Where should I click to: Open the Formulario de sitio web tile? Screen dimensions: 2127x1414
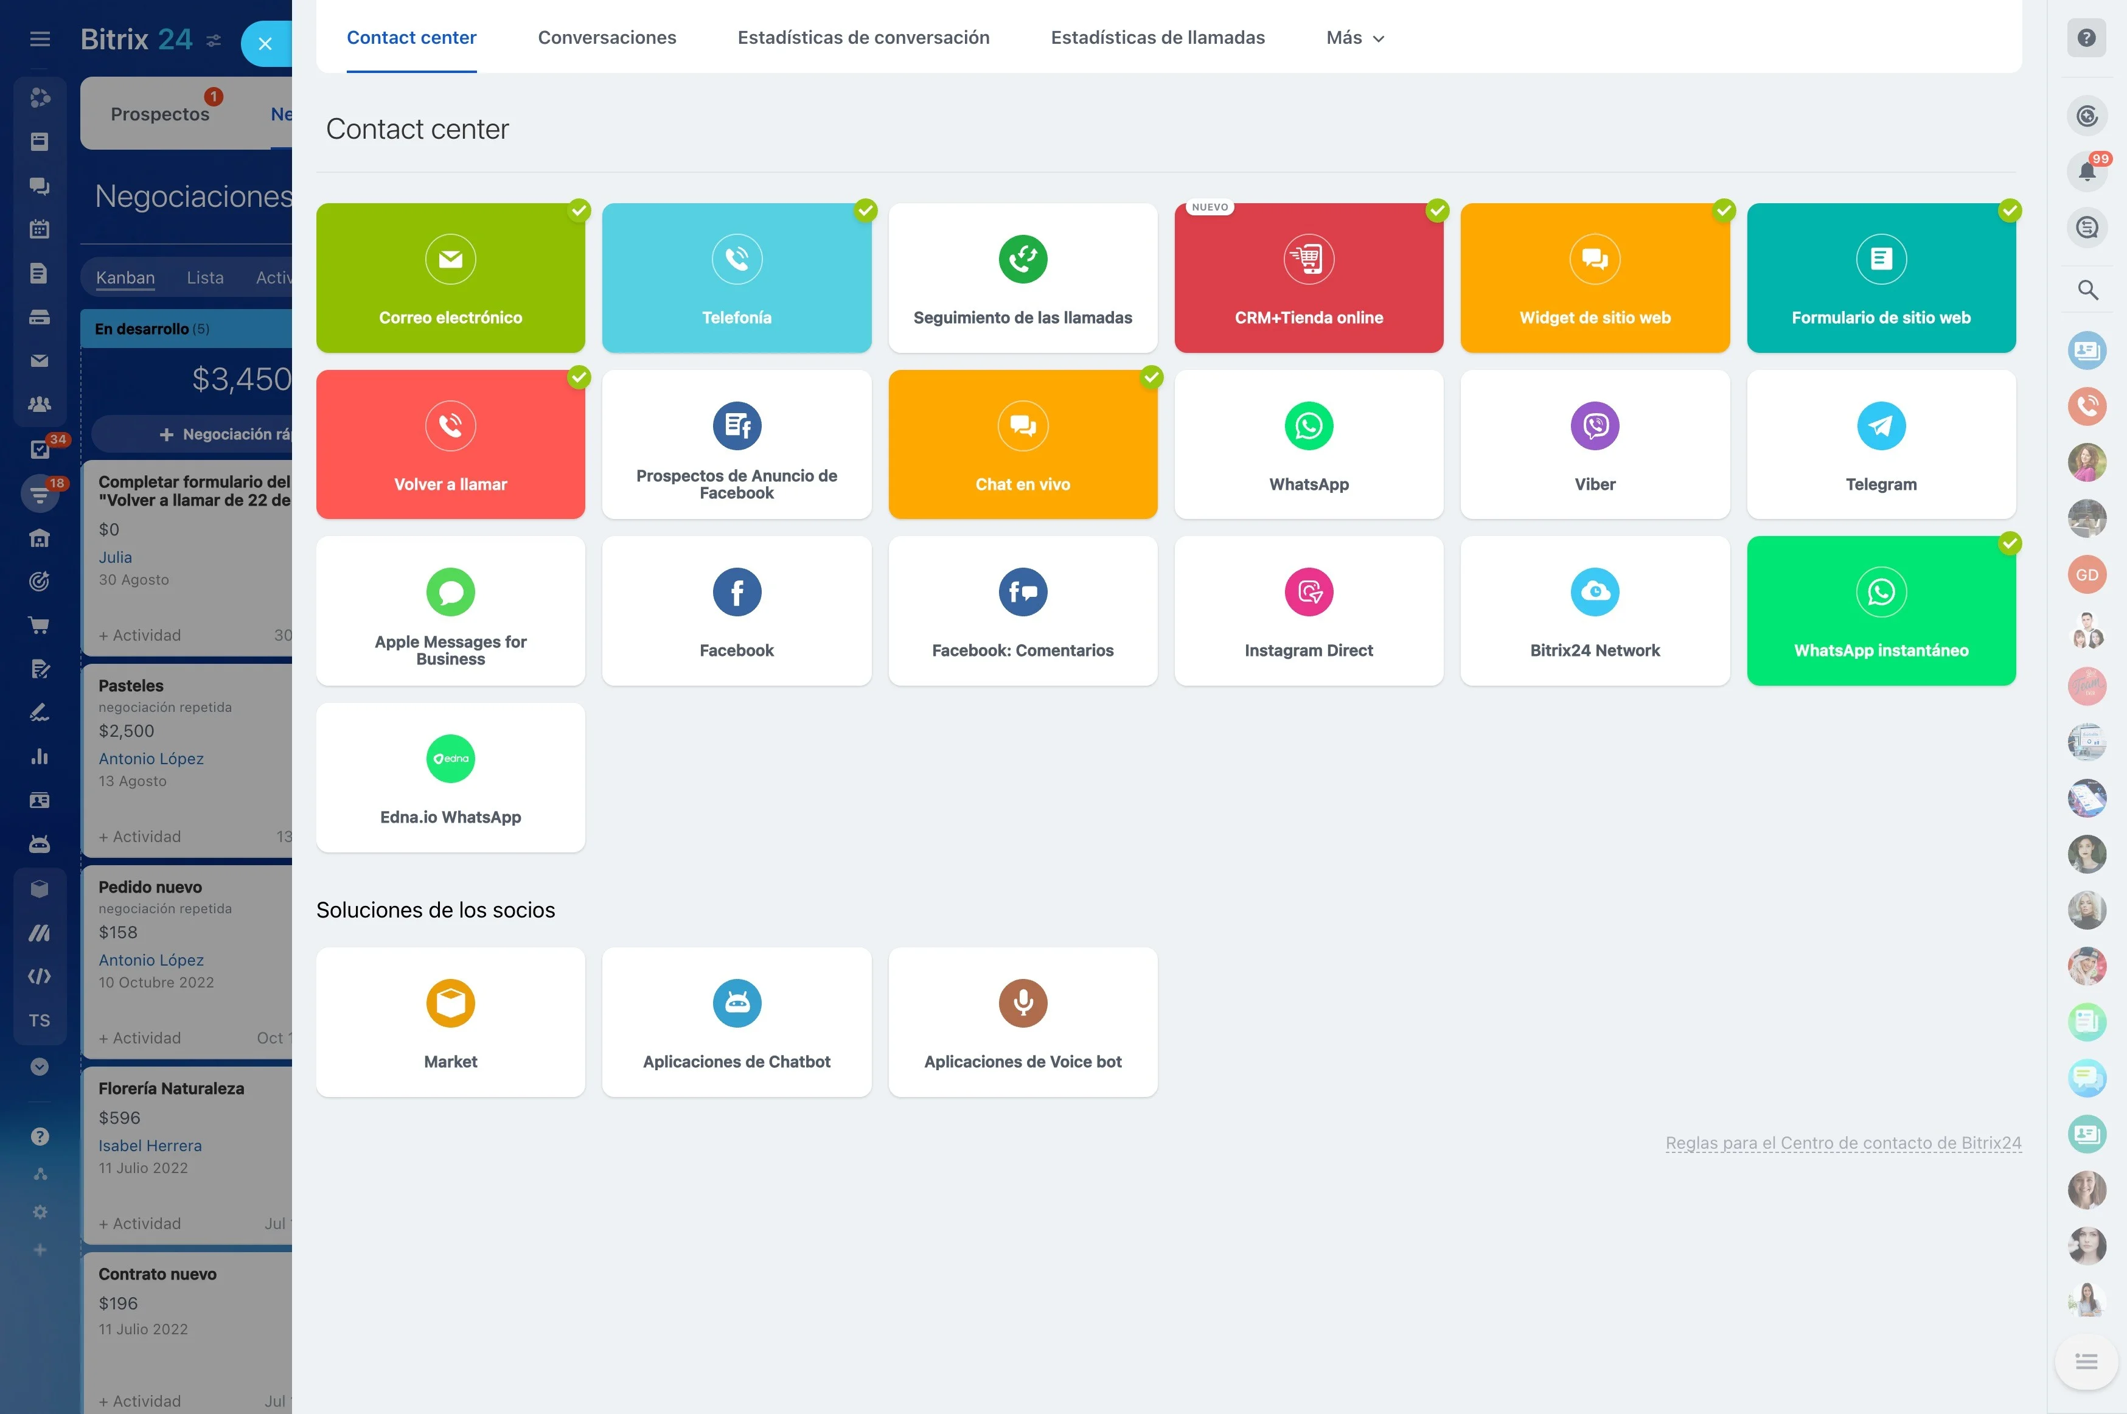click(1881, 277)
